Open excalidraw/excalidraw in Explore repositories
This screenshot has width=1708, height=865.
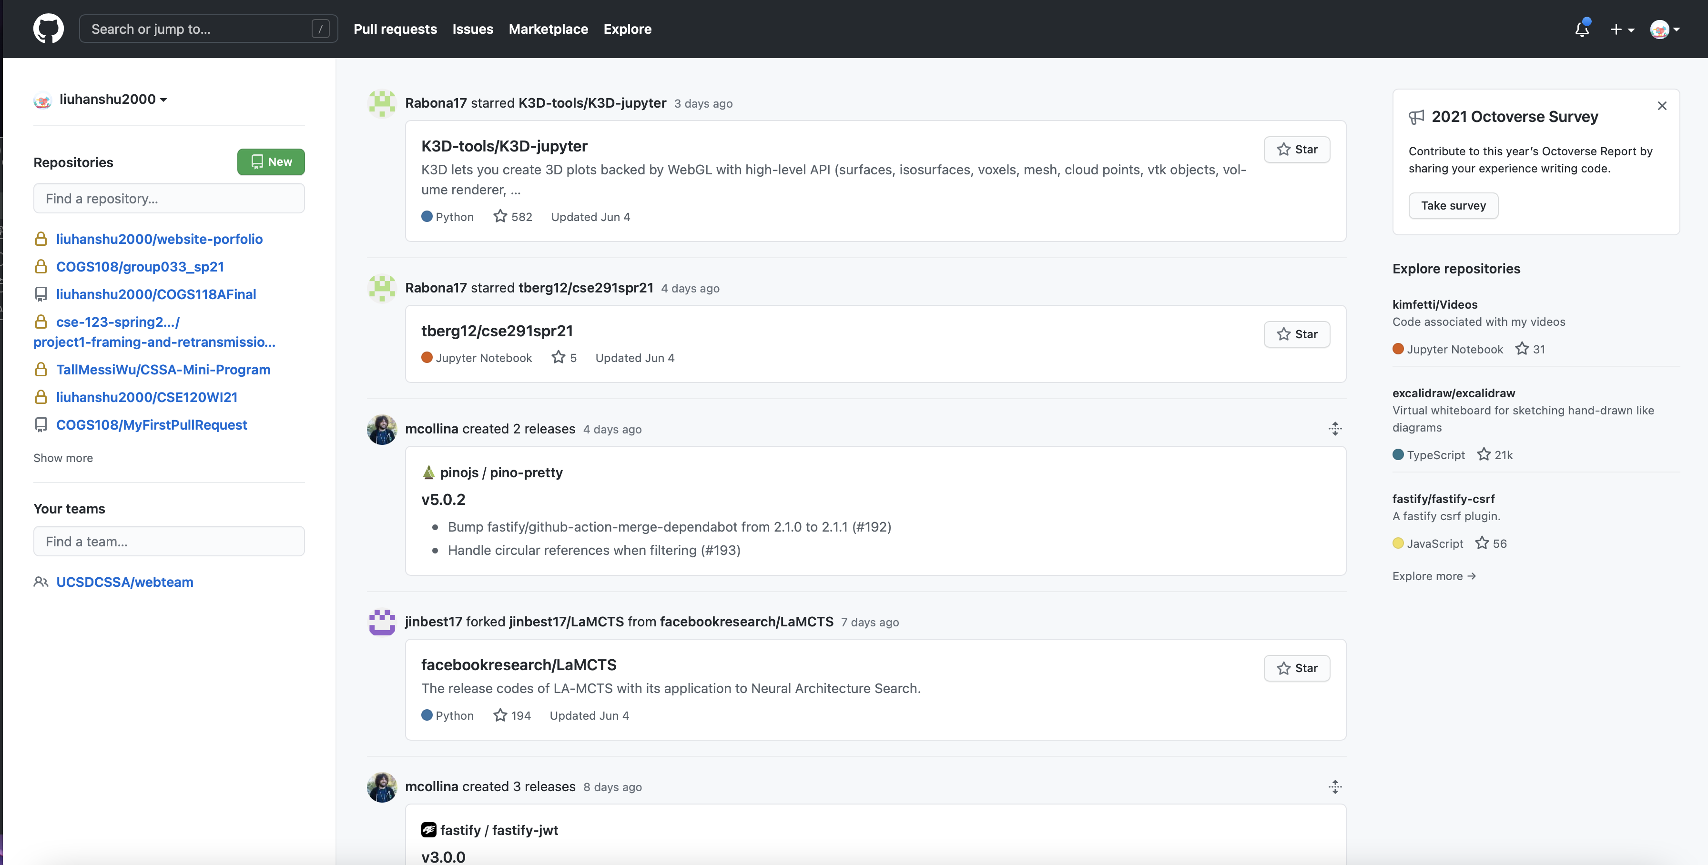click(1454, 393)
